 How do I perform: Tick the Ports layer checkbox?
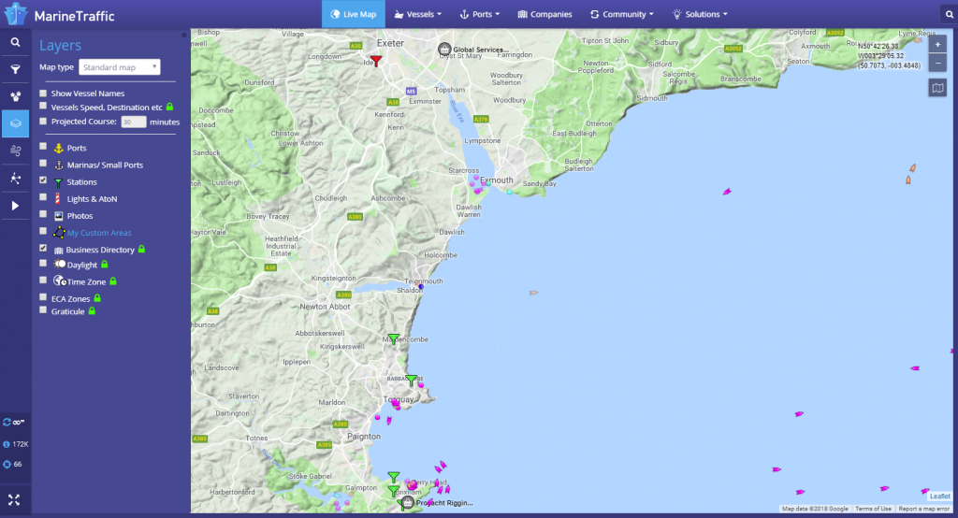point(43,147)
